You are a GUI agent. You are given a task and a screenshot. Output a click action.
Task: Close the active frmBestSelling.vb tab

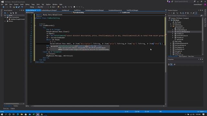pyautogui.click(x=40, y=10)
